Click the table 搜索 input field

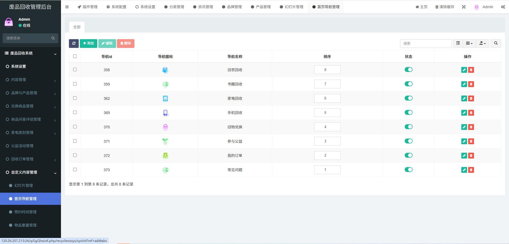click(x=426, y=43)
